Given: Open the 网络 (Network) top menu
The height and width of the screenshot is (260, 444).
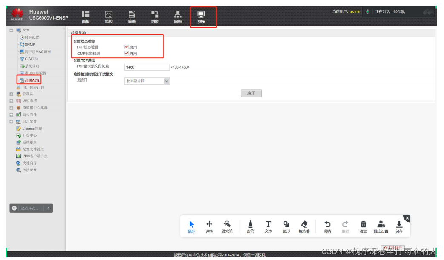Looking at the screenshot, I should coord(178,17).
